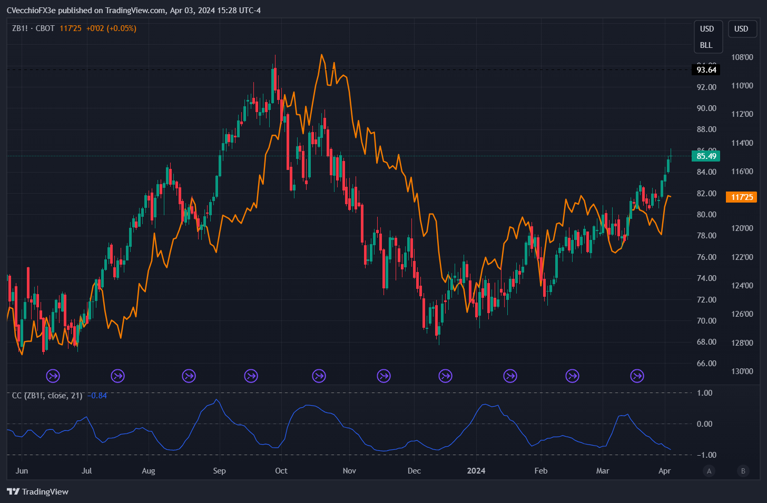Toggle price scale mode A at bottom right

(710, 472)
